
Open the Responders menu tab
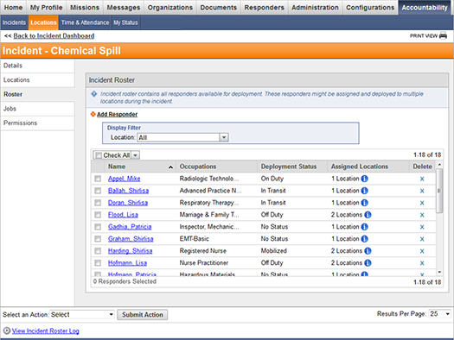(x=264, y=8)
